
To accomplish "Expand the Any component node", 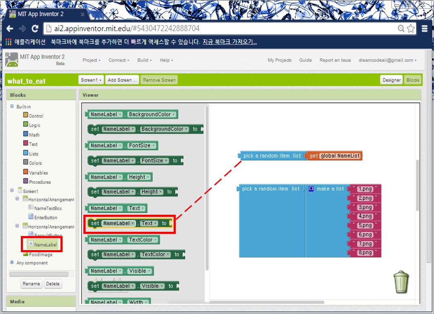I will [12, 262].
